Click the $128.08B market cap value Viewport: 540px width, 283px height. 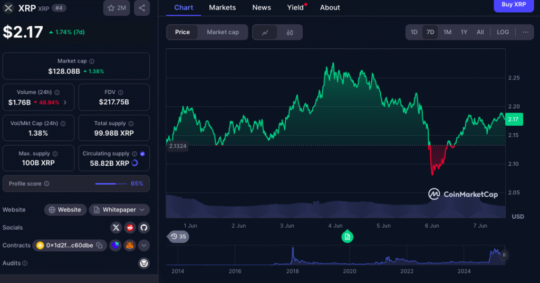click(64, 72)
